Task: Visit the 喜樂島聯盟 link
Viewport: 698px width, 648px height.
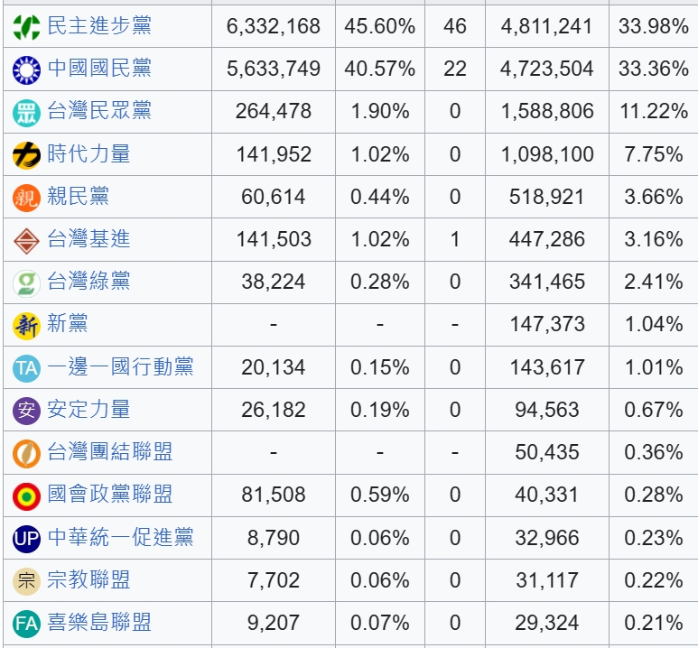Action: [x=99, y=622]
